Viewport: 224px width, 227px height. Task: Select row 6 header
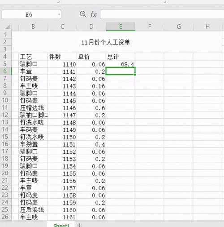click(5, 71)
